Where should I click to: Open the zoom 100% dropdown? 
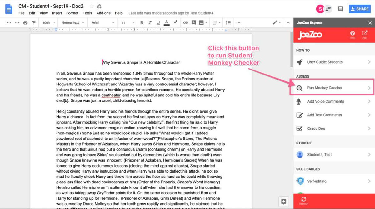(48, 22)
